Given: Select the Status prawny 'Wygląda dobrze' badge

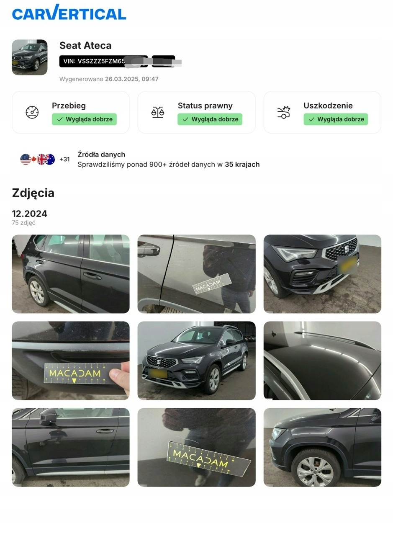Looking at the screenshot, I should [210, 119].
